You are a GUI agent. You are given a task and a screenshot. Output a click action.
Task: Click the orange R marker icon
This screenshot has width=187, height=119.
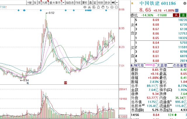coord(132,3)
